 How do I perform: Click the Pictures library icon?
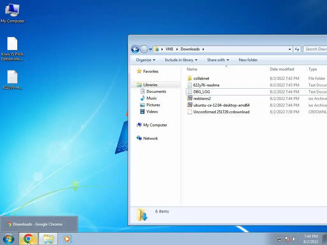[x=142, y=105]
